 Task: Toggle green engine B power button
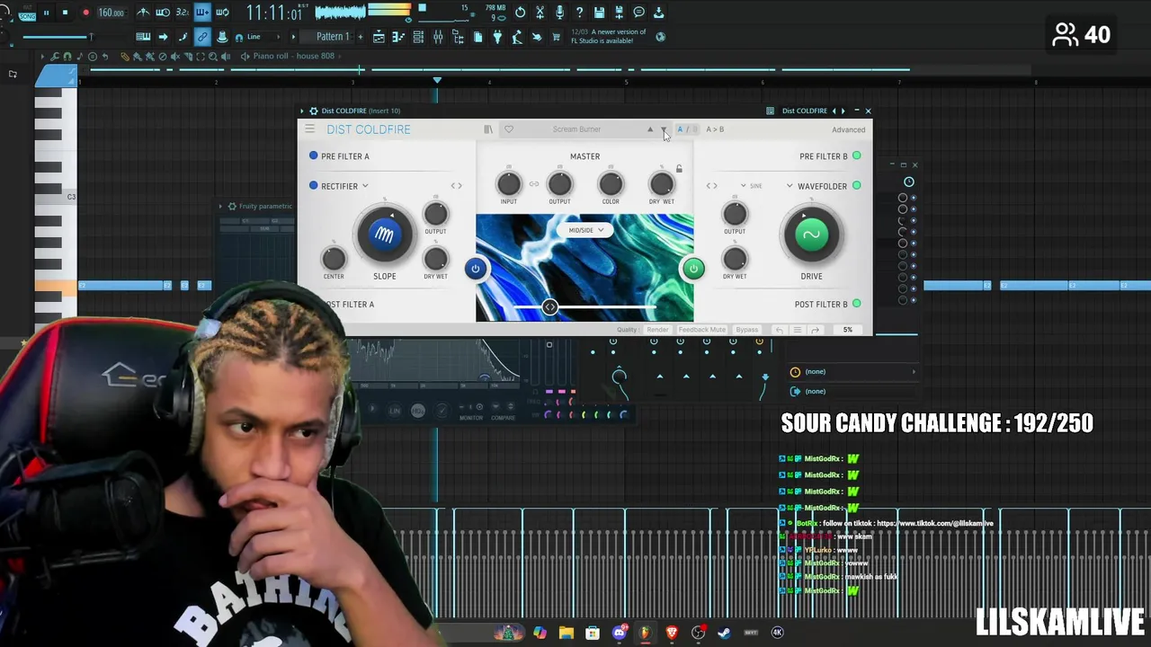click(693, 269)
